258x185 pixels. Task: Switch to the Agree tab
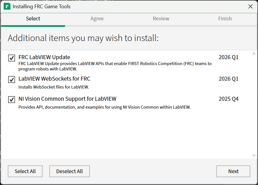click(x=97, y=19)
